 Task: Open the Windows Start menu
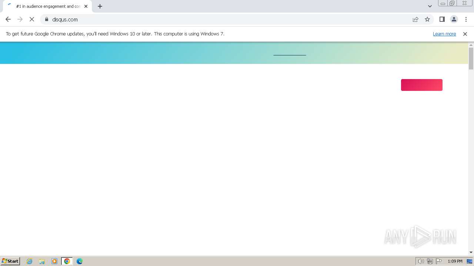pos(10,261)
